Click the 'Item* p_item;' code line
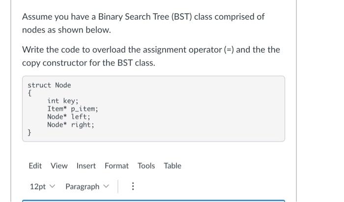Screen dimensions: 344x202 73,109
